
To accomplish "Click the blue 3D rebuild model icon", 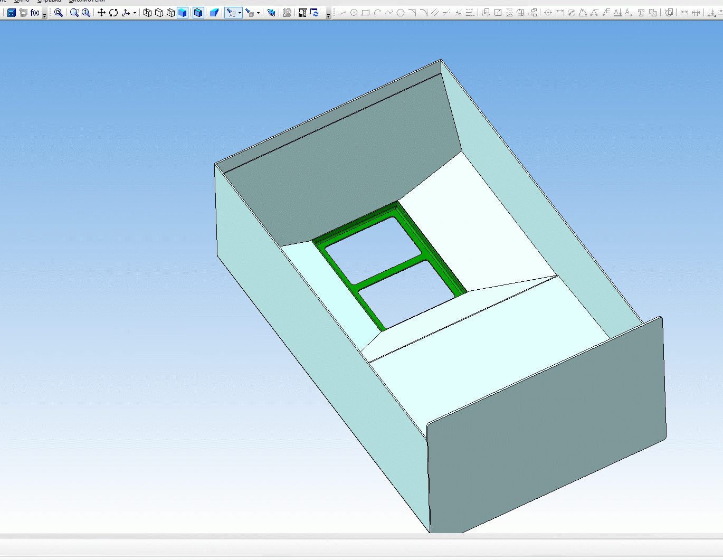I will (x=271, y=13).
